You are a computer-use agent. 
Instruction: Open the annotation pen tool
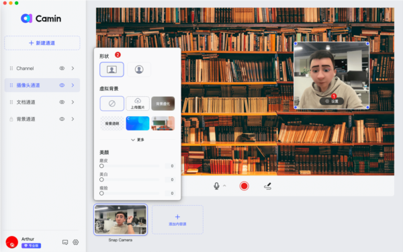267,186
